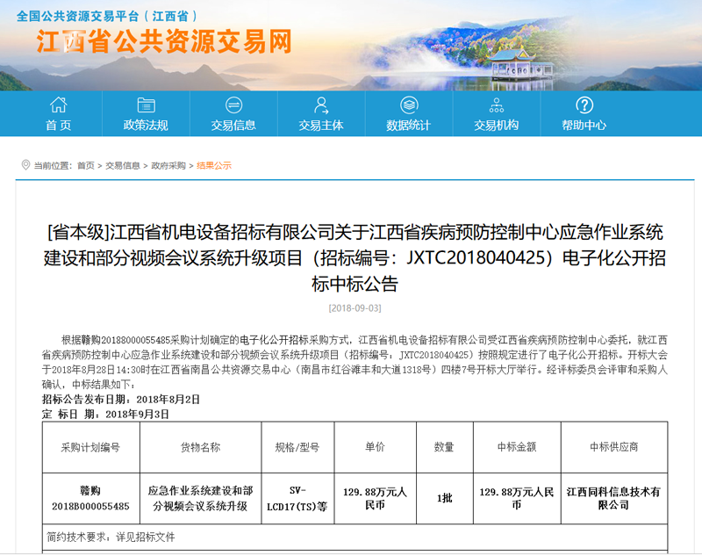Image resolution: width=702 pixels, height=556 pixels.
Task: Click 结果公示 in the breadcrumb
Action: point(214,166)
